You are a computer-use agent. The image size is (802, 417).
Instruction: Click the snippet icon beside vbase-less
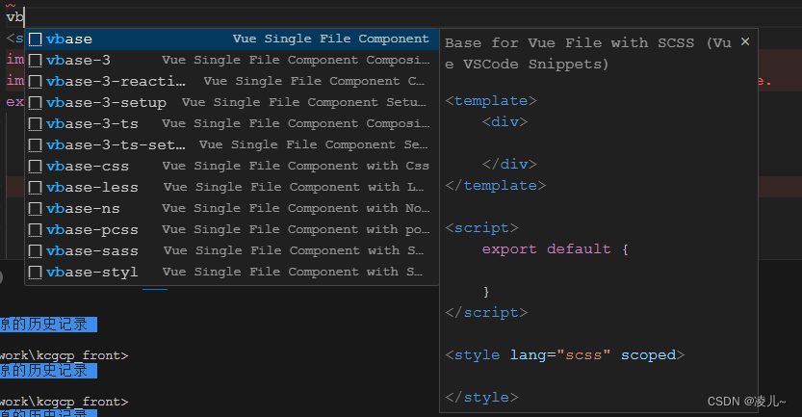[35, 188]
